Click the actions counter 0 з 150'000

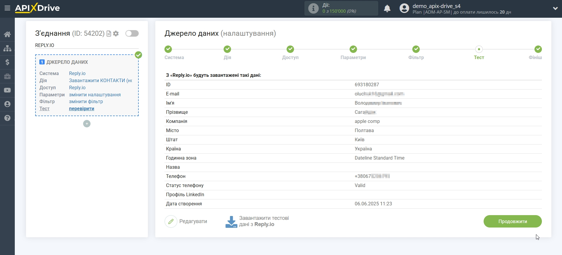click(339, 11)
